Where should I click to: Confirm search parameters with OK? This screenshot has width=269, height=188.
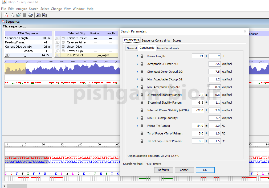click(x=205, y=170)
